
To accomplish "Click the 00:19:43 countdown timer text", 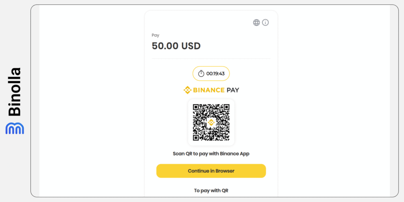I will point(215,74).
